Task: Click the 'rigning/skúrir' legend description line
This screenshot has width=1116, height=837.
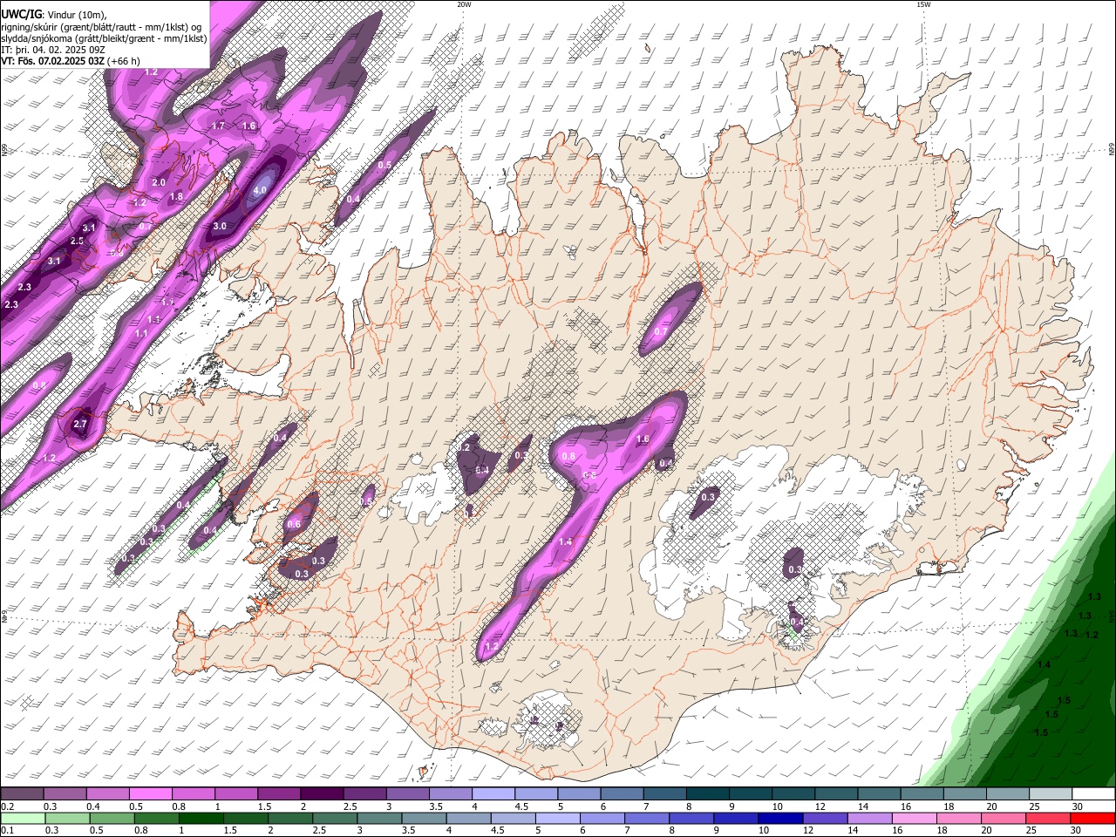Action: coord(101,25)
